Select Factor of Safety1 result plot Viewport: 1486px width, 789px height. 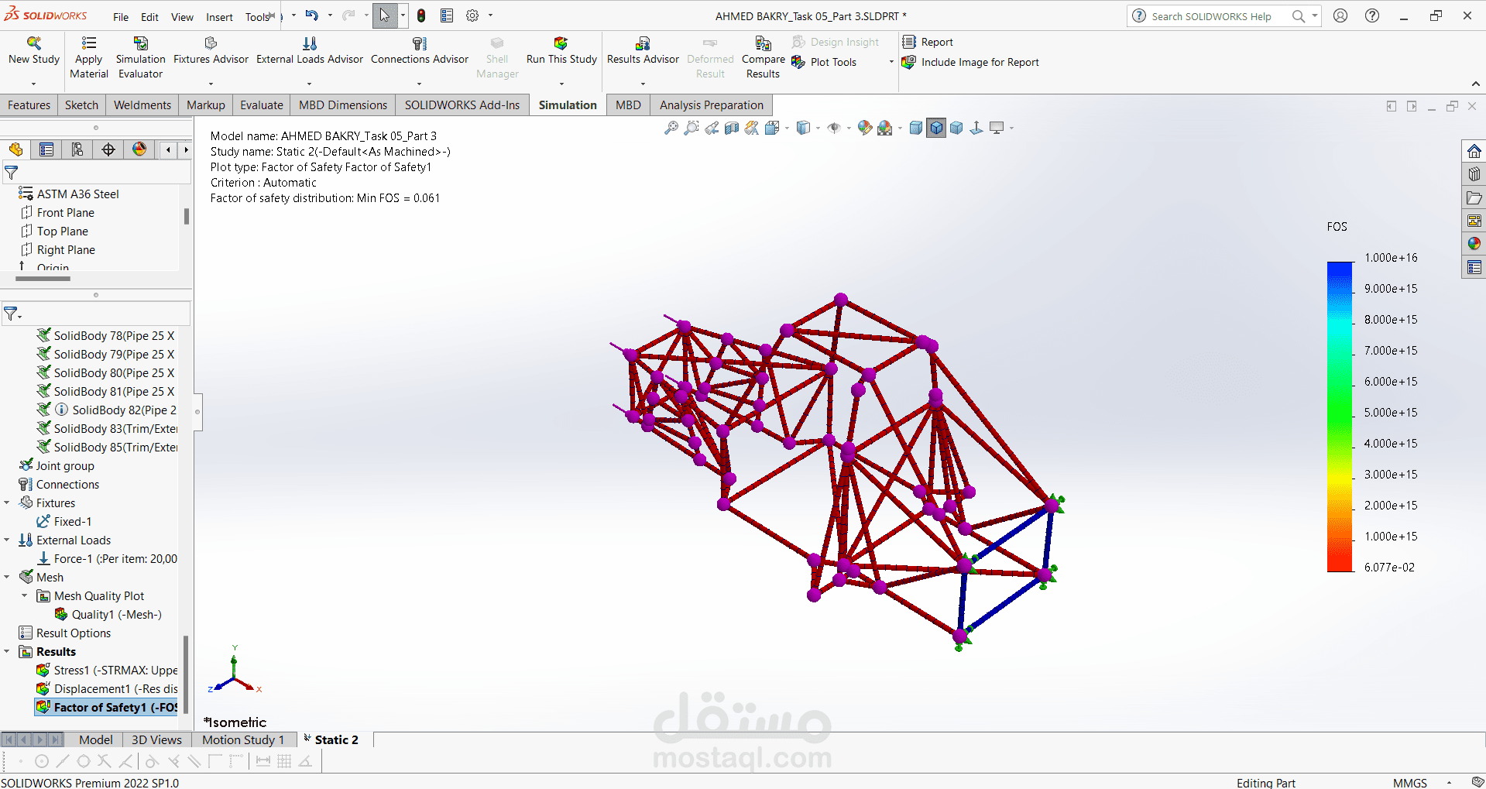(x=107, y=707)
